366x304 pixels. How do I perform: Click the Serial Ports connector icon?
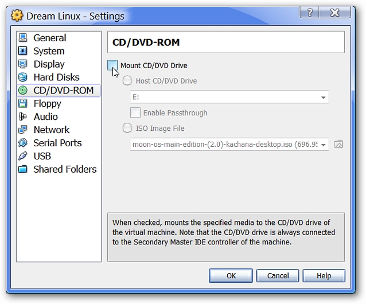[23, 143]
